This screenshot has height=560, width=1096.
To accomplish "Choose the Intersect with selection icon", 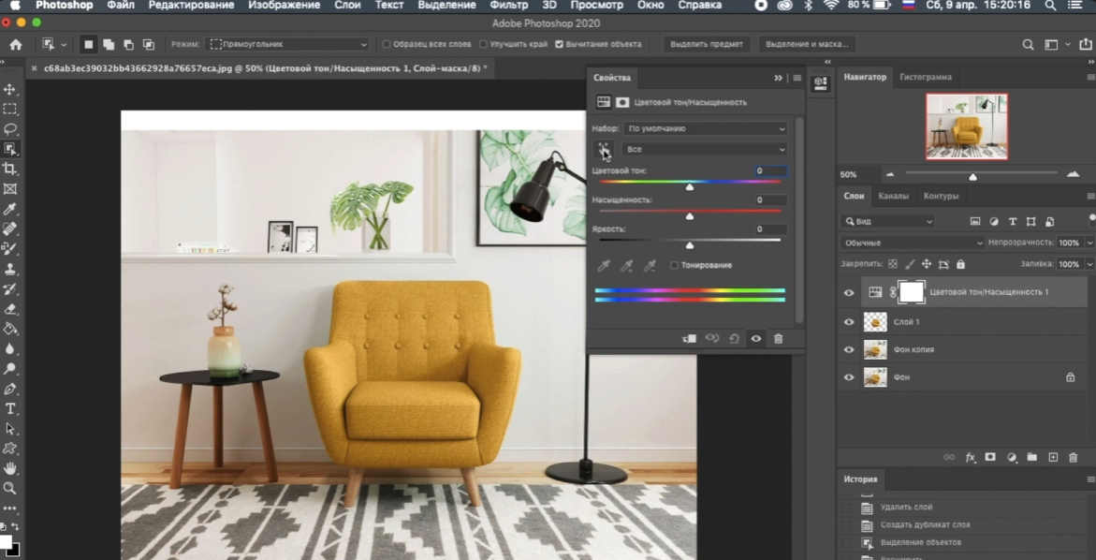I will [148, 44].
